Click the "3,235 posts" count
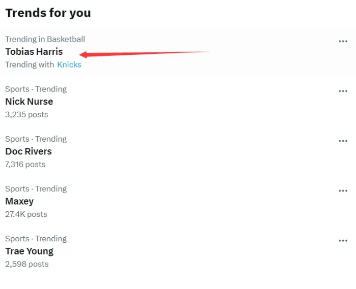The width and height of the screenshot is (356, 289). (x=26, y=114)
